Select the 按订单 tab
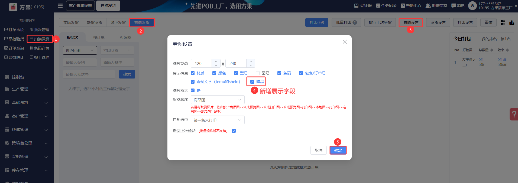 99,37
